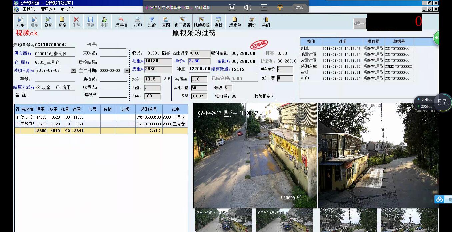
Task: Click the 杂质率 impurity rate field
Action: point(199,79)
